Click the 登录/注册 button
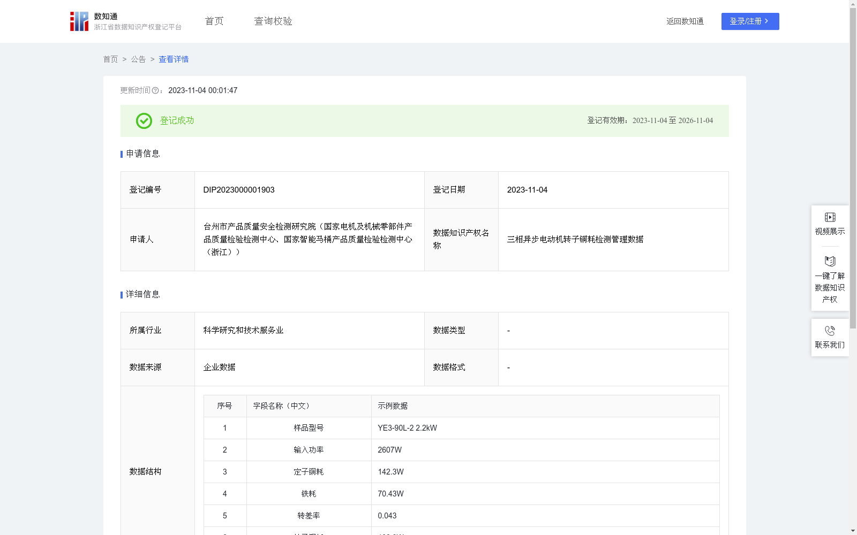The image size is (857, 535). point(750,21)
